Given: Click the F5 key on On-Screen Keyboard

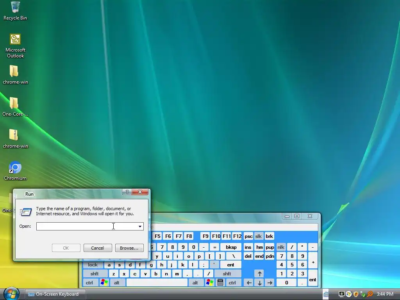Looking at the screenshot, I should click(158, 236).
